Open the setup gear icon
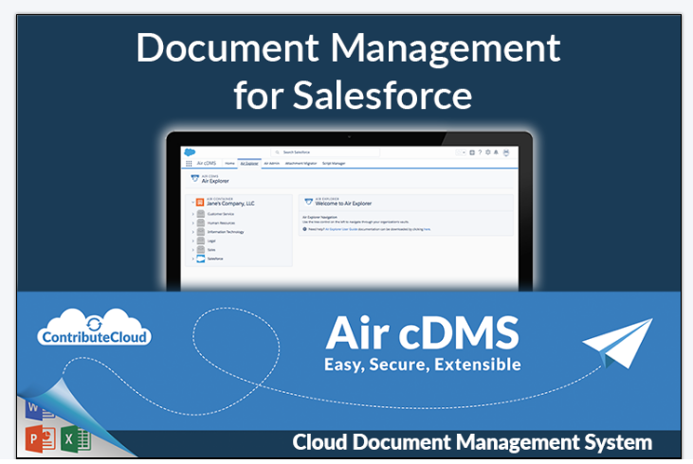This screenshot has height=464, width=693. click(x=488, y=152)
